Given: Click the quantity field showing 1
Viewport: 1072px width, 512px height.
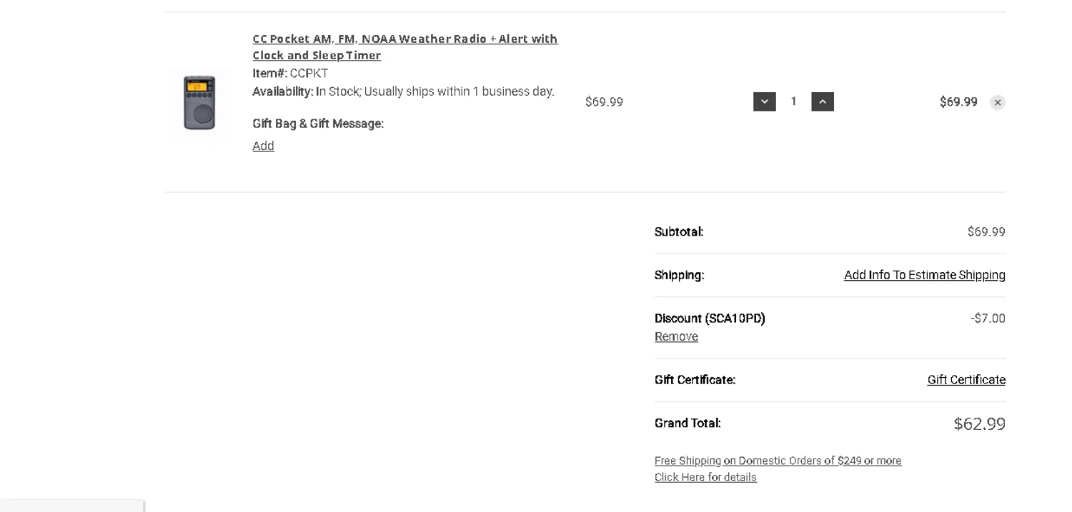Looking at the screenshot, I should 793,101.
